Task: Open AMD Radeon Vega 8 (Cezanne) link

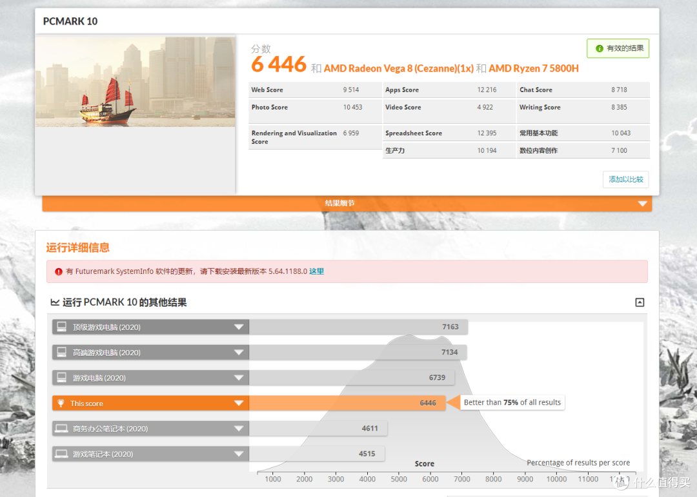Action: pyautogui.click(x=399, y=68)
